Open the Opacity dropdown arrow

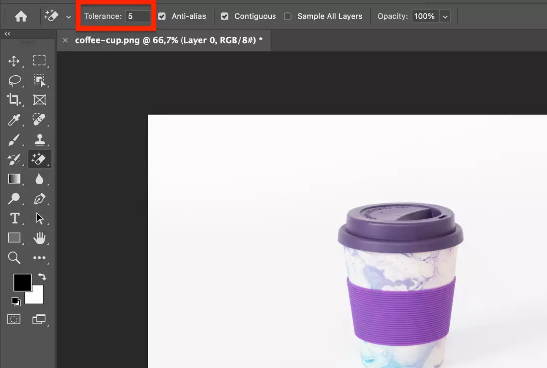click(445, 16)
